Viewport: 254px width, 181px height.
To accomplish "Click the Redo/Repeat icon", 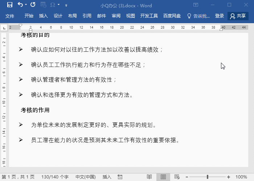I will pos(33,4).
